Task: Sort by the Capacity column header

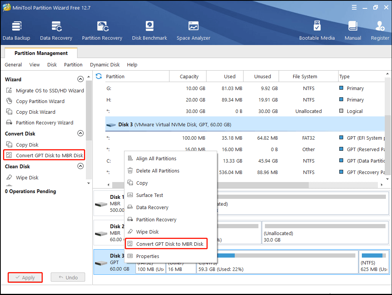Action: [188, 76]
